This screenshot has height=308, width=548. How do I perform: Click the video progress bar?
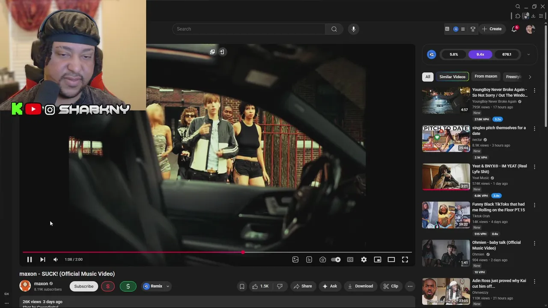point(217,252)
